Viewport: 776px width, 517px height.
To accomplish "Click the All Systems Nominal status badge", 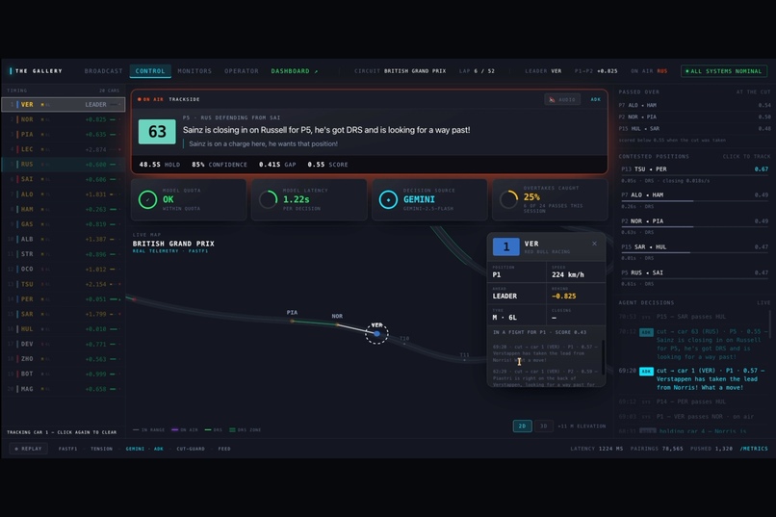I will (x=724, y=71).
